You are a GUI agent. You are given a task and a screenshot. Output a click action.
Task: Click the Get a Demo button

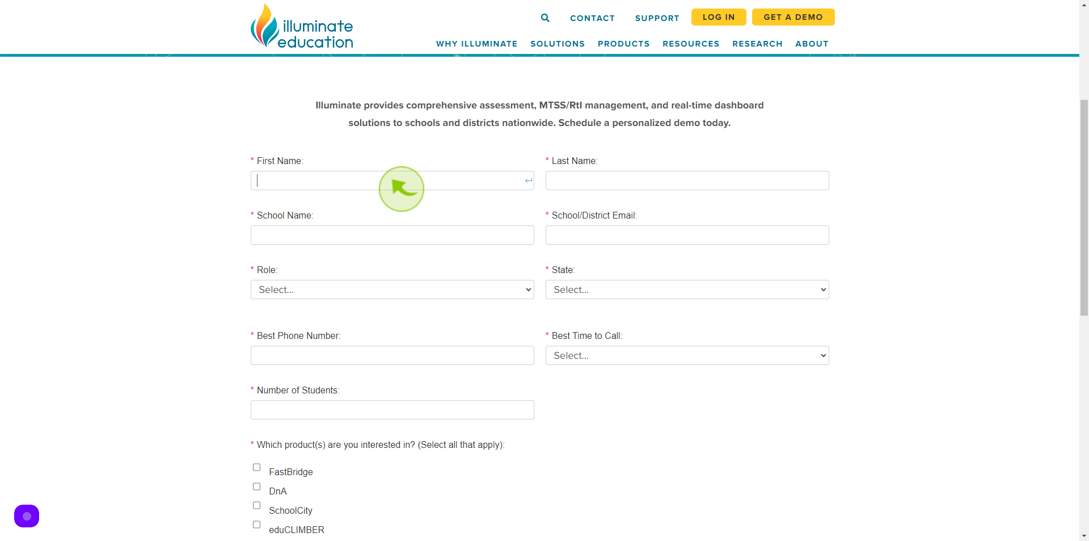click(x=793, y=17)
